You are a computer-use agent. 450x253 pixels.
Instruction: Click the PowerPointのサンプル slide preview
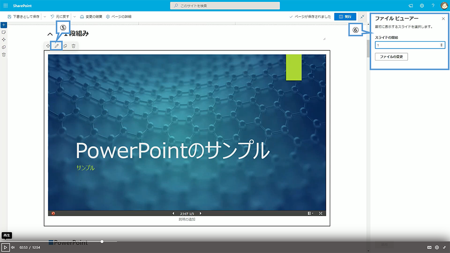pyautogui.click(x=187, y=133)
